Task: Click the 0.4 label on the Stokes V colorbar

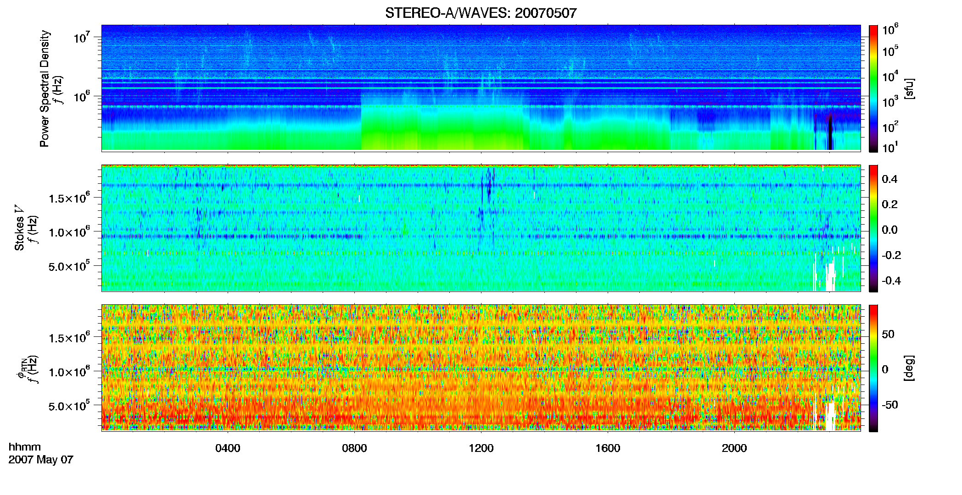Action: (889, 179)
